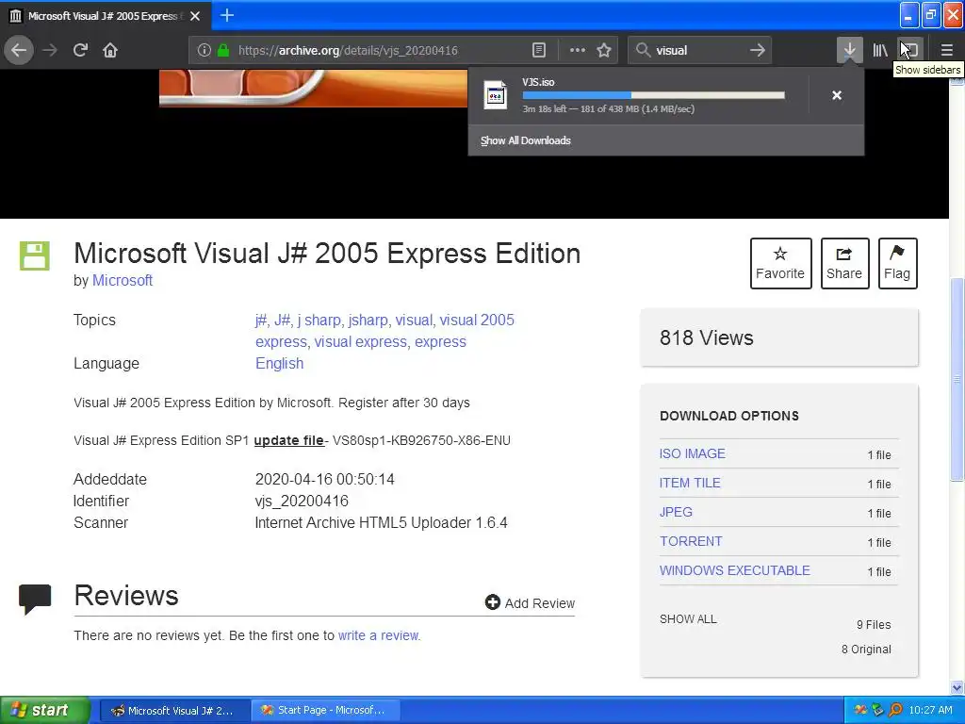Click the VJS.iso file icon
Screen dimensions: 965x724
(496, 95)
